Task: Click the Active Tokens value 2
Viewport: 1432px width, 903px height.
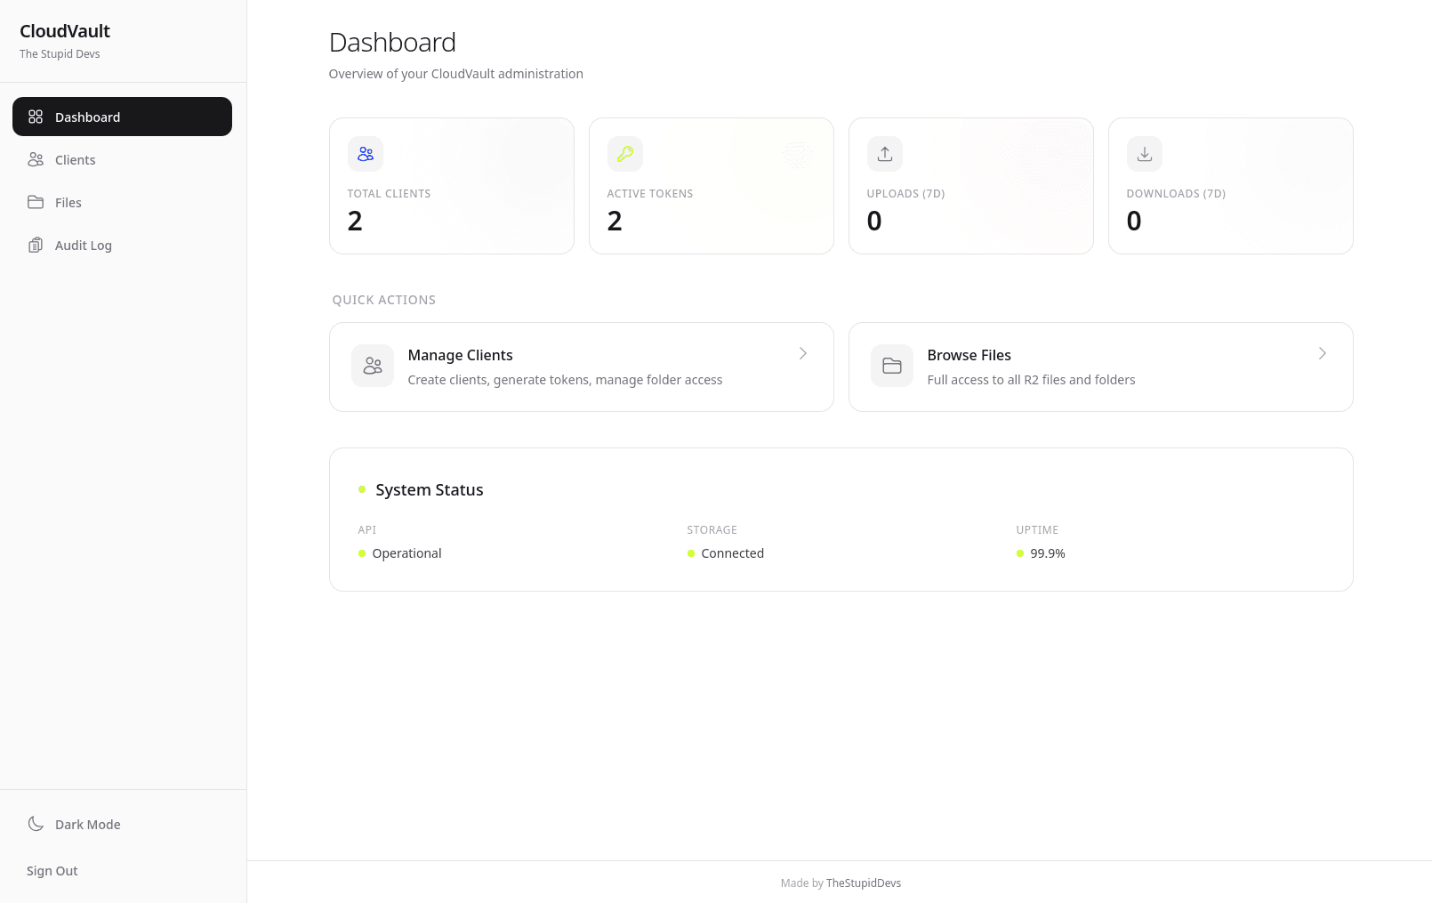Action: (615, 221)
